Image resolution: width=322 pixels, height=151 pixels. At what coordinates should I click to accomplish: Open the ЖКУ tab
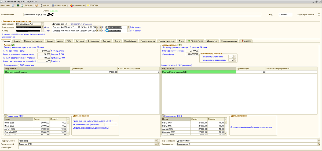(69, 41)
